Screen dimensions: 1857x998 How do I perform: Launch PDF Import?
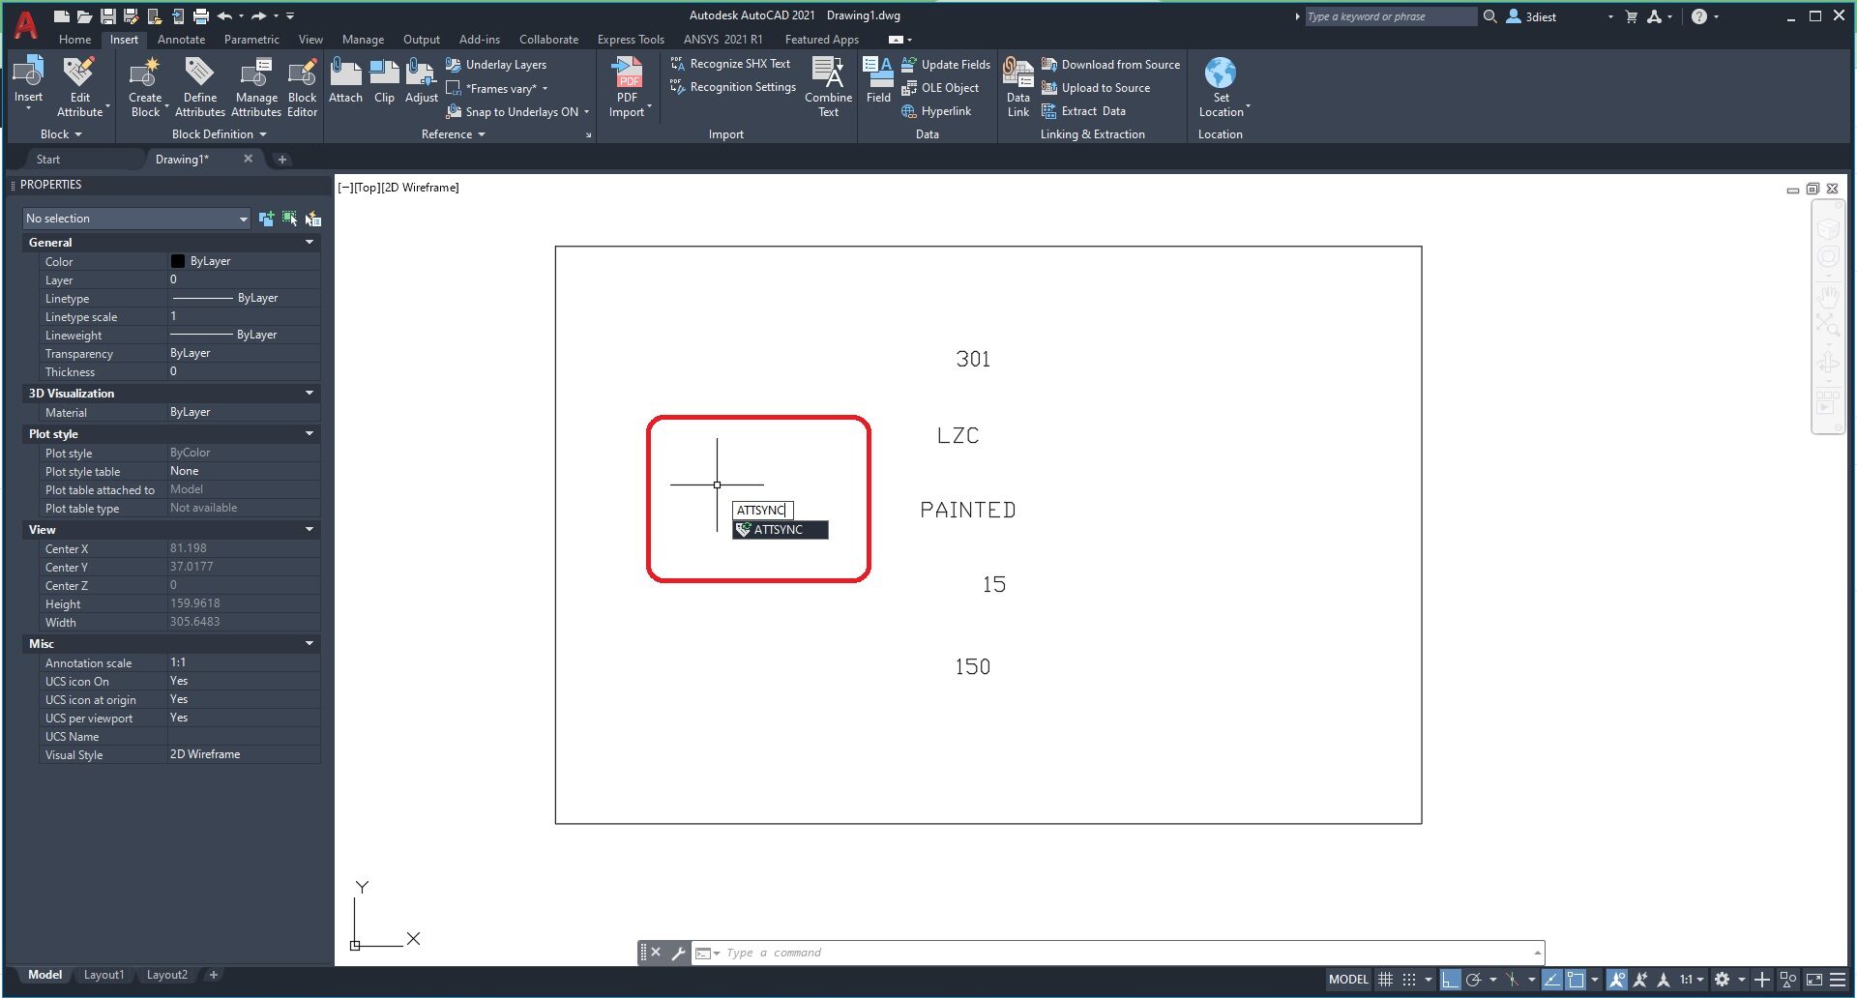628,85
